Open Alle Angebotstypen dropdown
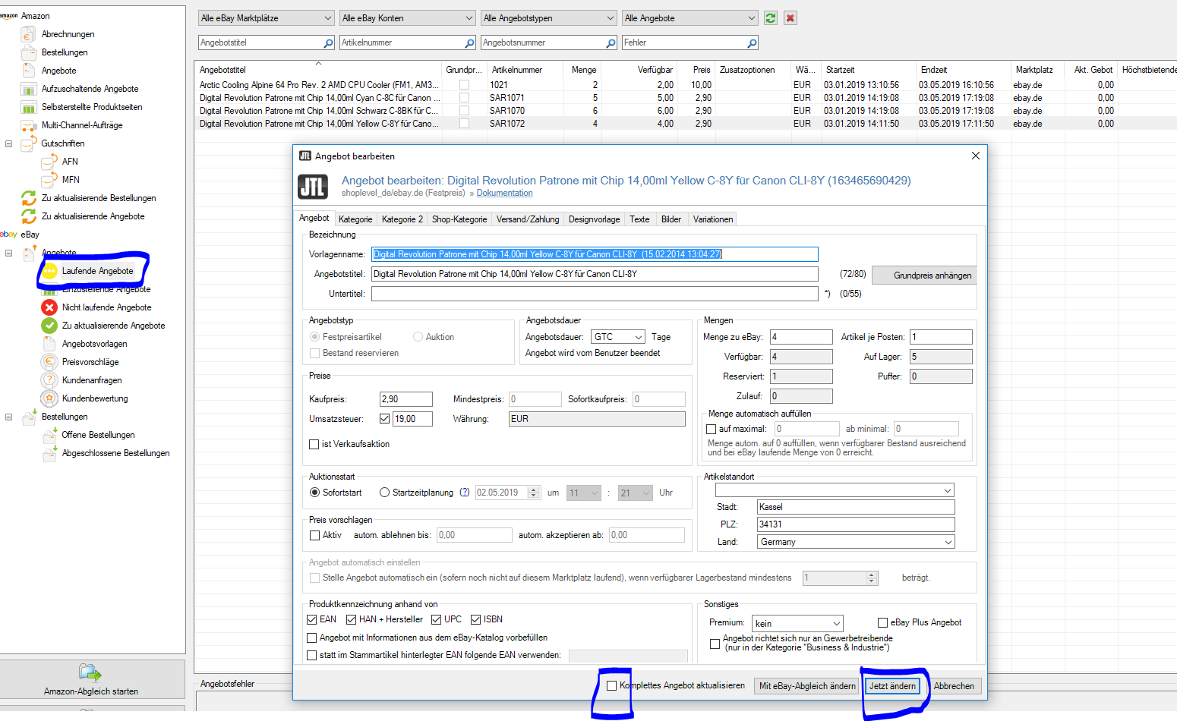 click(x=548, y=18)
